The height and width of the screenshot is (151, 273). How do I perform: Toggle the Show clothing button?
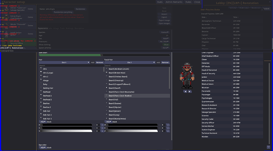coord(166,45)
